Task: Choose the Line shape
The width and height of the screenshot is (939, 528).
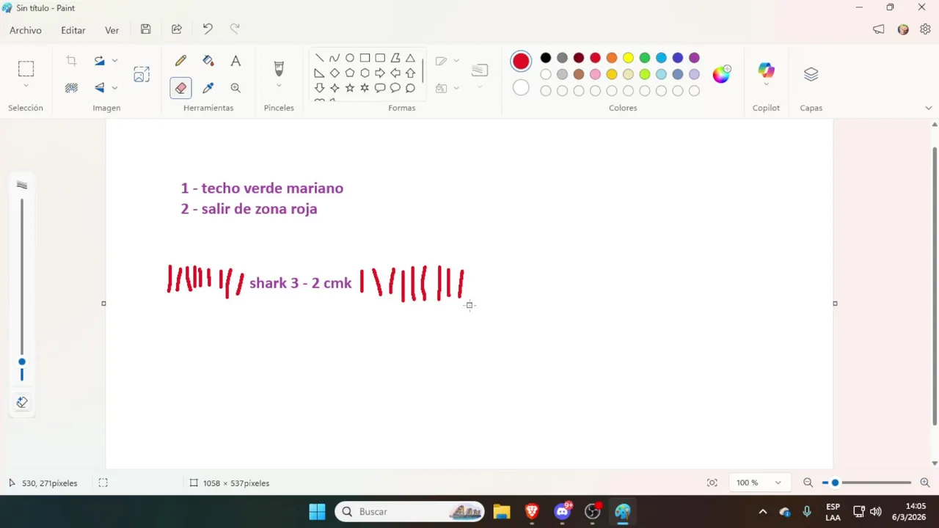Action: coord(319,58)
